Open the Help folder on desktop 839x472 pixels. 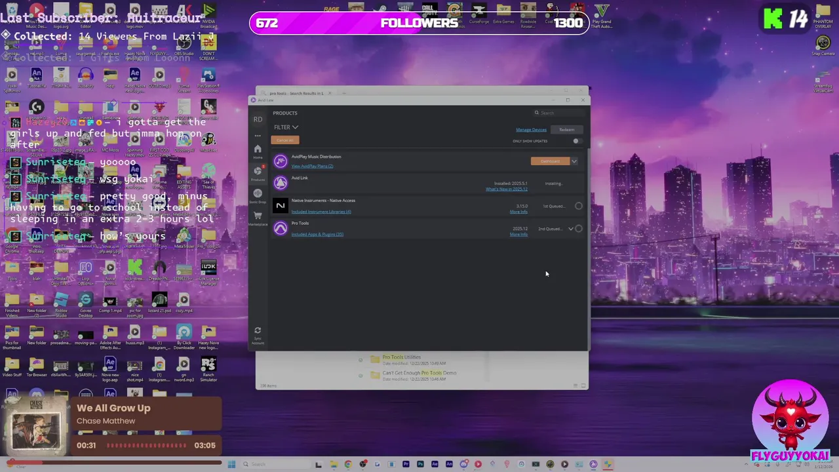pyautogui.click(x=110, y=77)
